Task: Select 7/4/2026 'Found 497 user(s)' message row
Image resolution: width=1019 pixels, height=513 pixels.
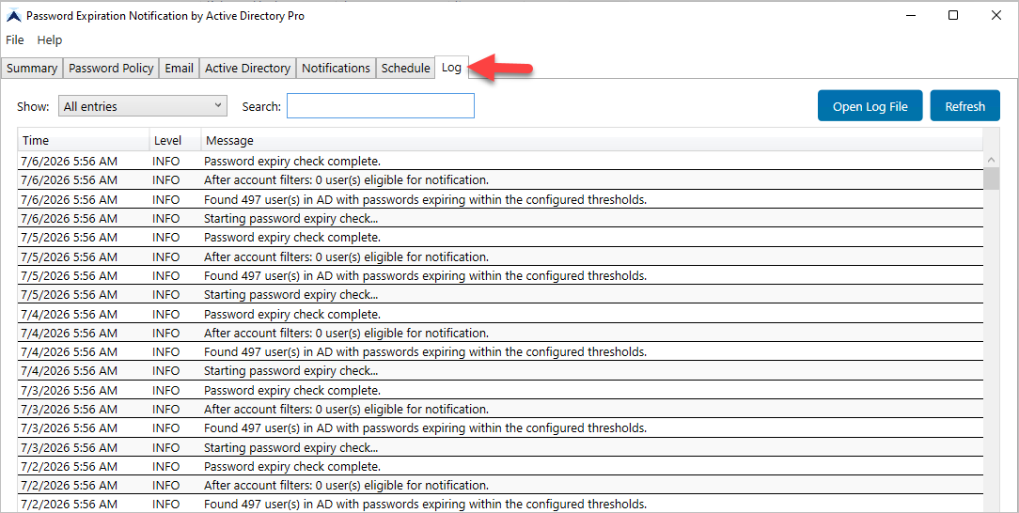Action: click(500, 352)
